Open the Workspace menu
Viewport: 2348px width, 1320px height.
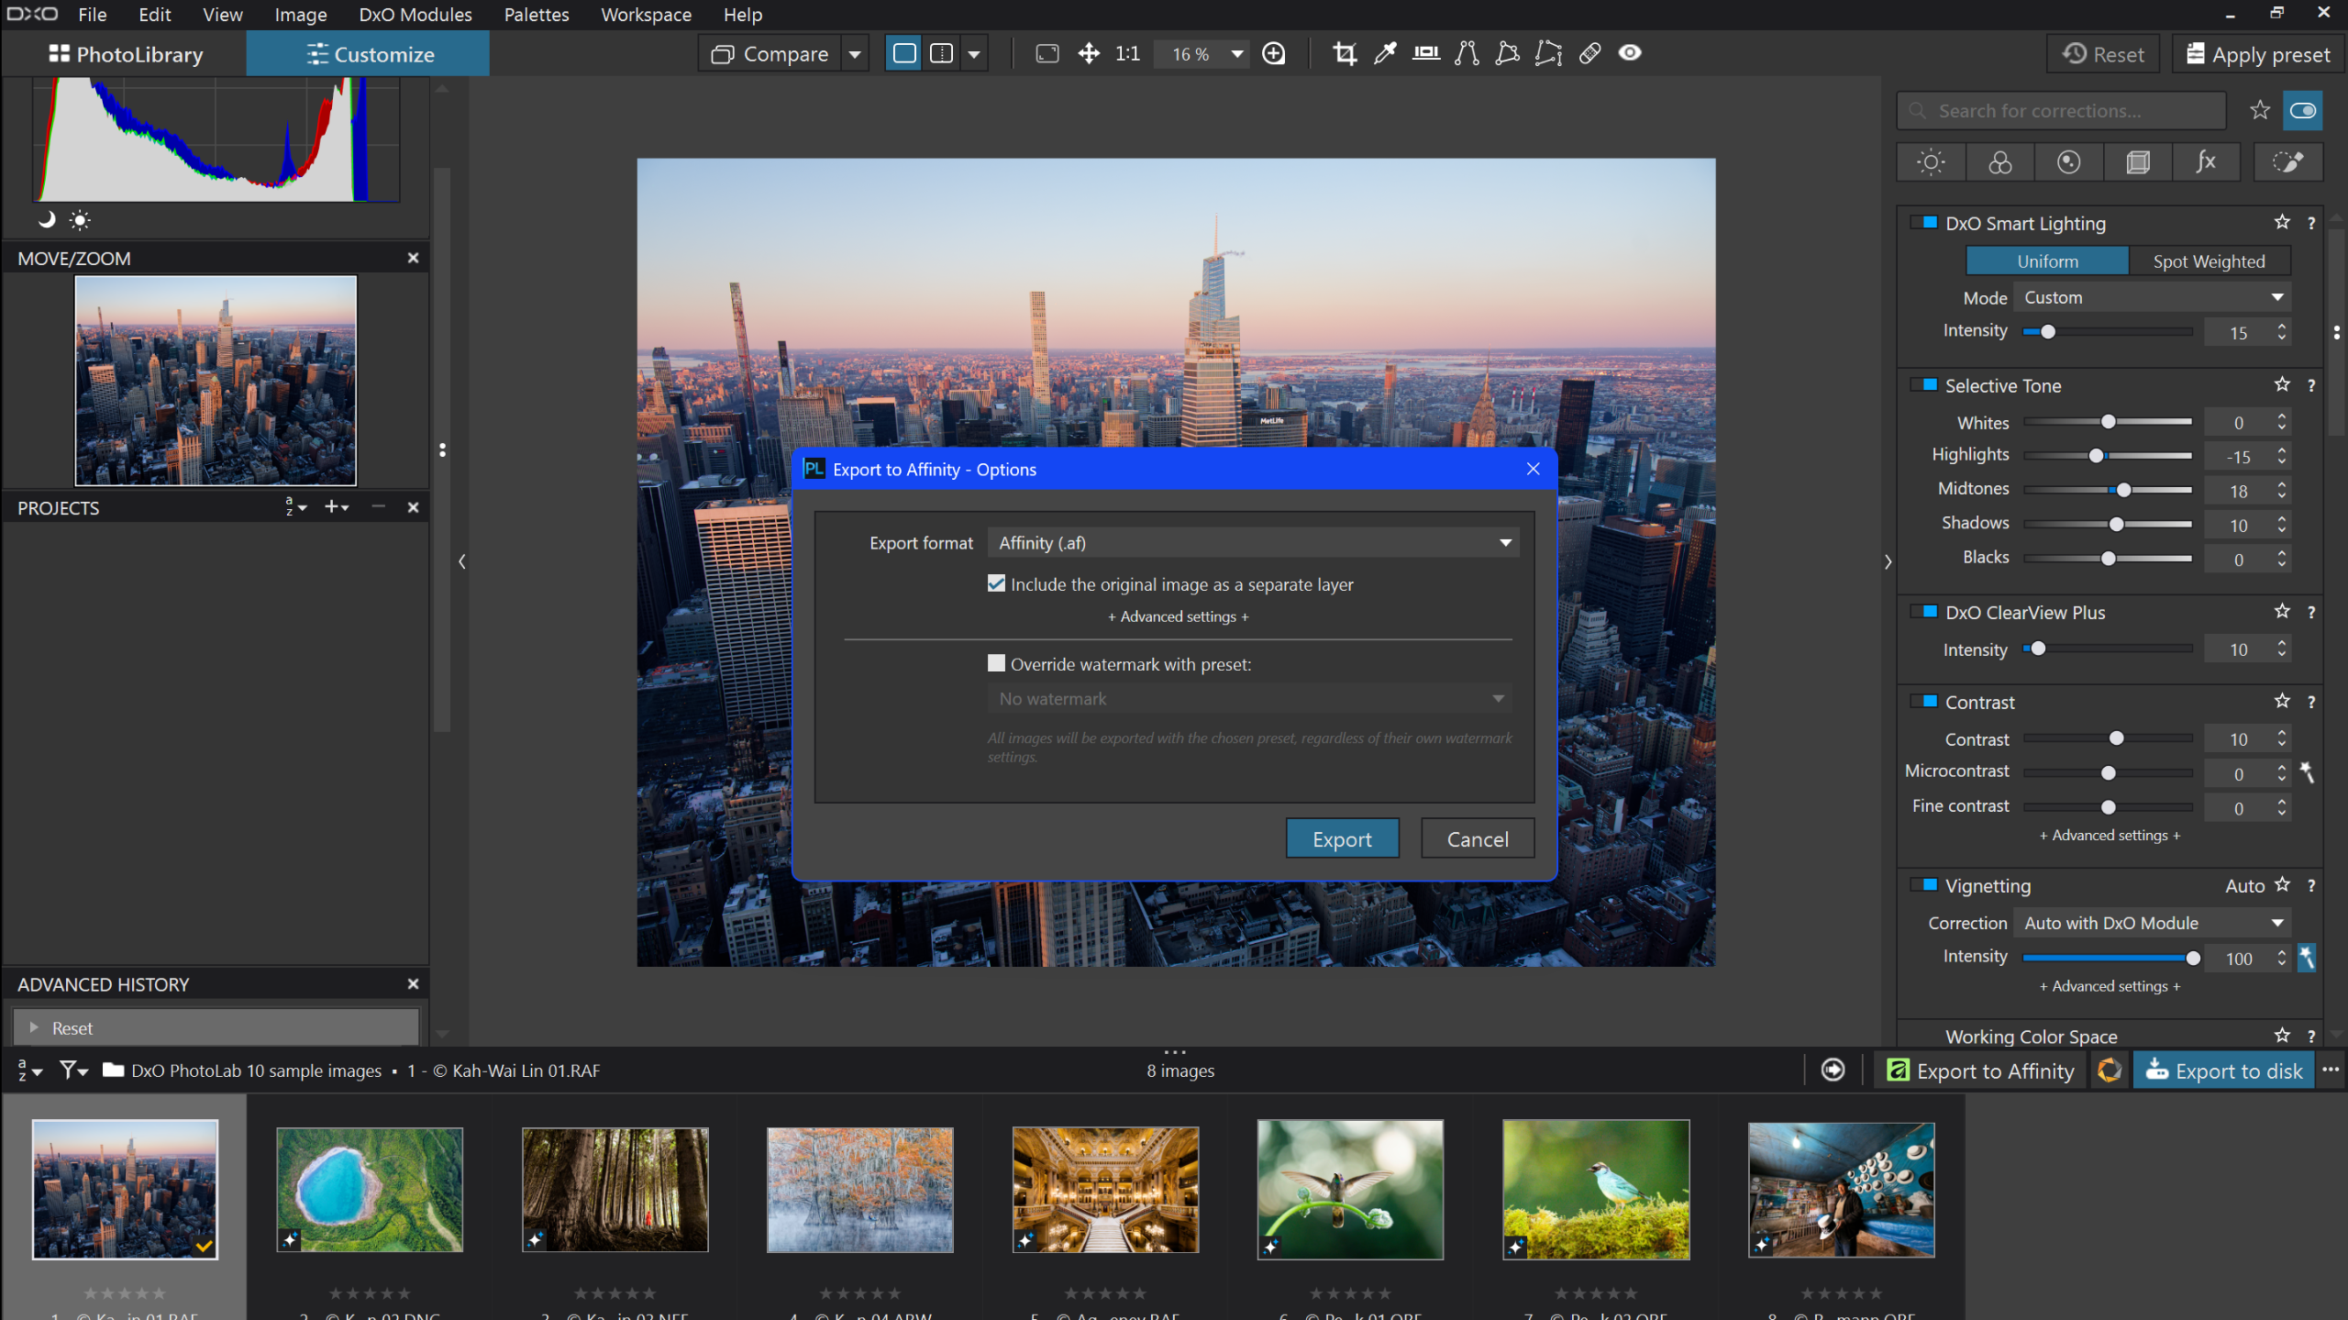[647, 15]
